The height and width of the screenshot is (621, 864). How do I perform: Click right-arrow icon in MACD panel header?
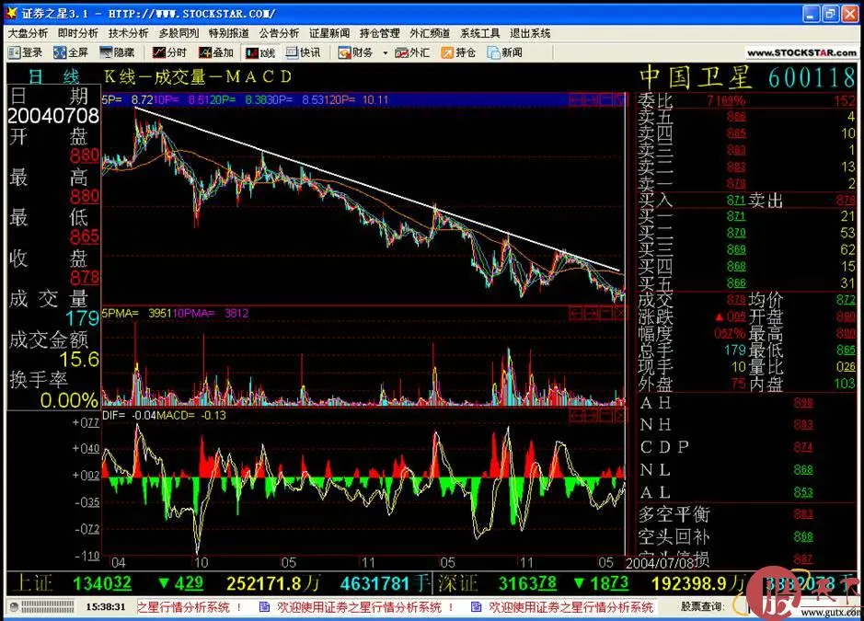(x=591, y=416)
